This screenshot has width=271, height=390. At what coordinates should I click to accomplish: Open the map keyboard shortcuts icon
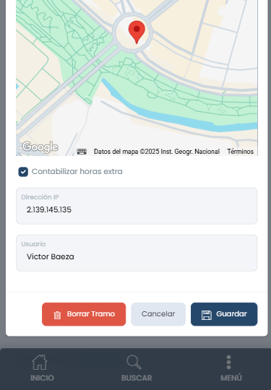pos(82,152)
